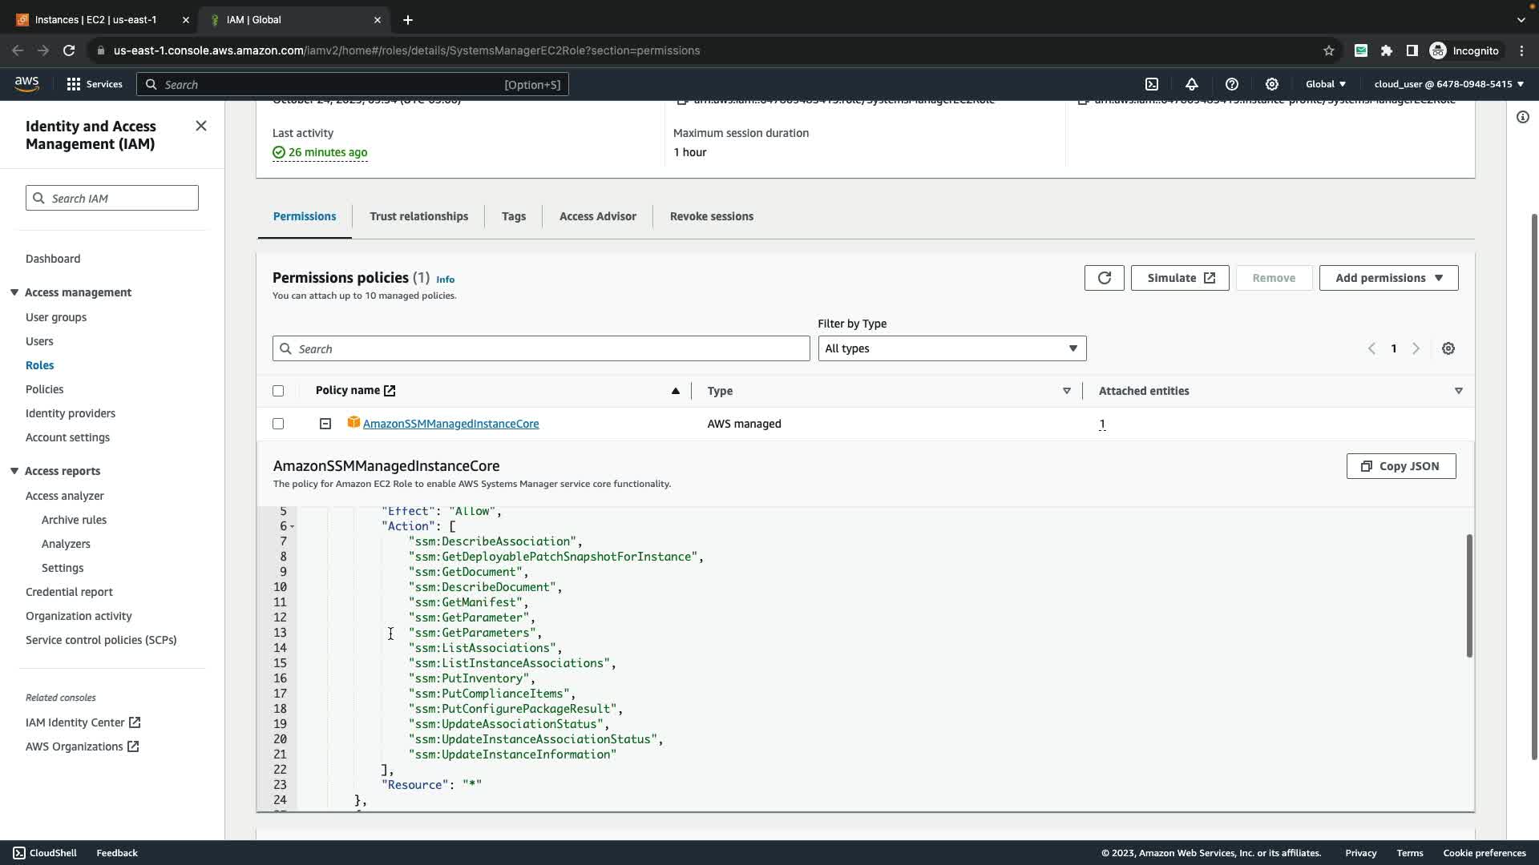This screenshot has height=865, width=1539.
Task: Open the console settings gear in the top bar
Action: (x=1272, y=84)
